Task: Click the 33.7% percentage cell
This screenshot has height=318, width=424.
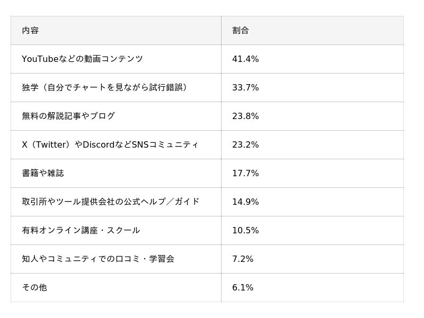Action: [x=245, y=88]
